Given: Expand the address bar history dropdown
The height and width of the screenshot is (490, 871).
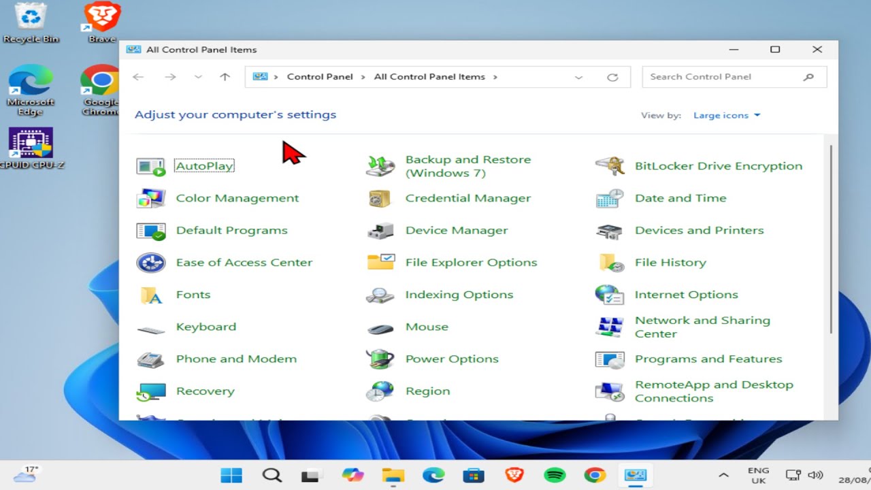Looking at the screenshot, I should 578,77.
